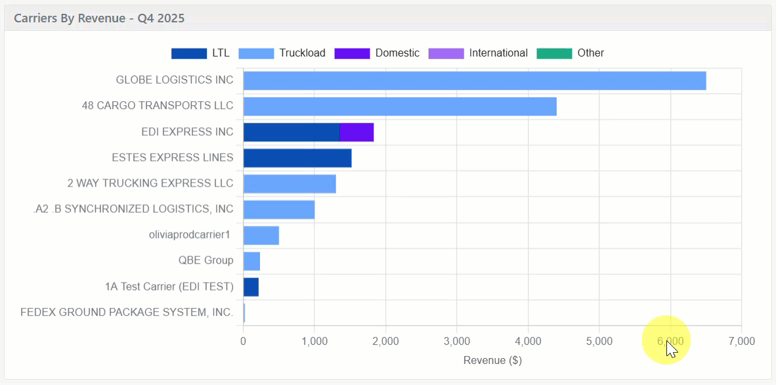Click EDI EXPRESS INC LTL dark segment

coord(291,132)
